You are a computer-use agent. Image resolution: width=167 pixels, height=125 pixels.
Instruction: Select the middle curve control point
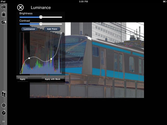click(x=51, y=59)
